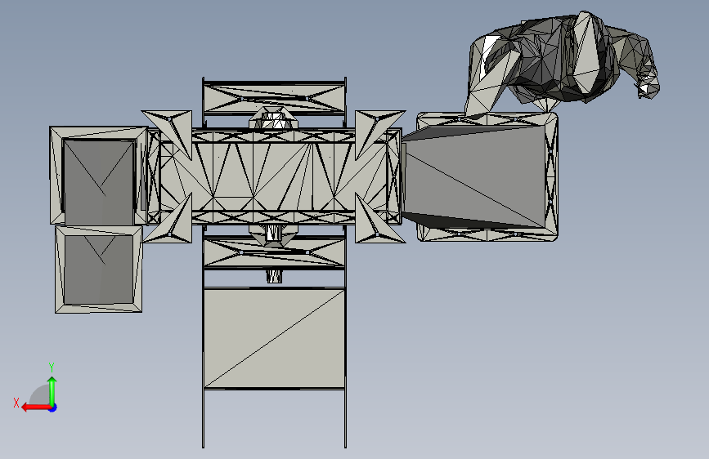
Task: Select the large flat rectangular panel split by a diagonal
Action: click(x=274, y=338)
